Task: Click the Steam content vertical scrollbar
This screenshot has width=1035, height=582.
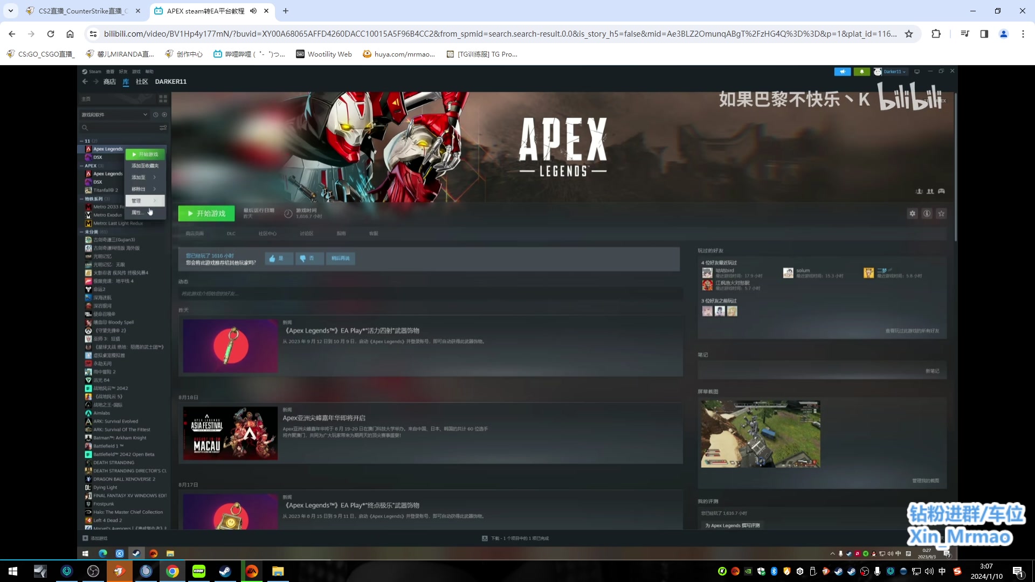Action: [x=955, y=167]
